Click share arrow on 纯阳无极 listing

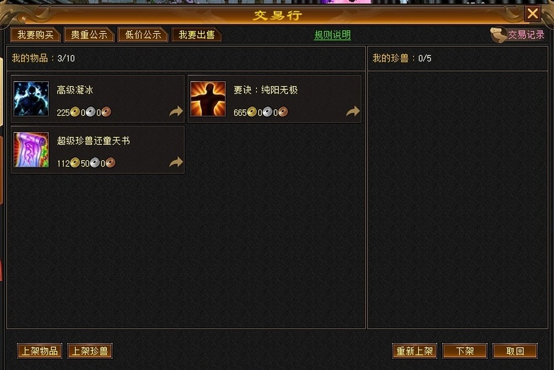tap(353, 112)
